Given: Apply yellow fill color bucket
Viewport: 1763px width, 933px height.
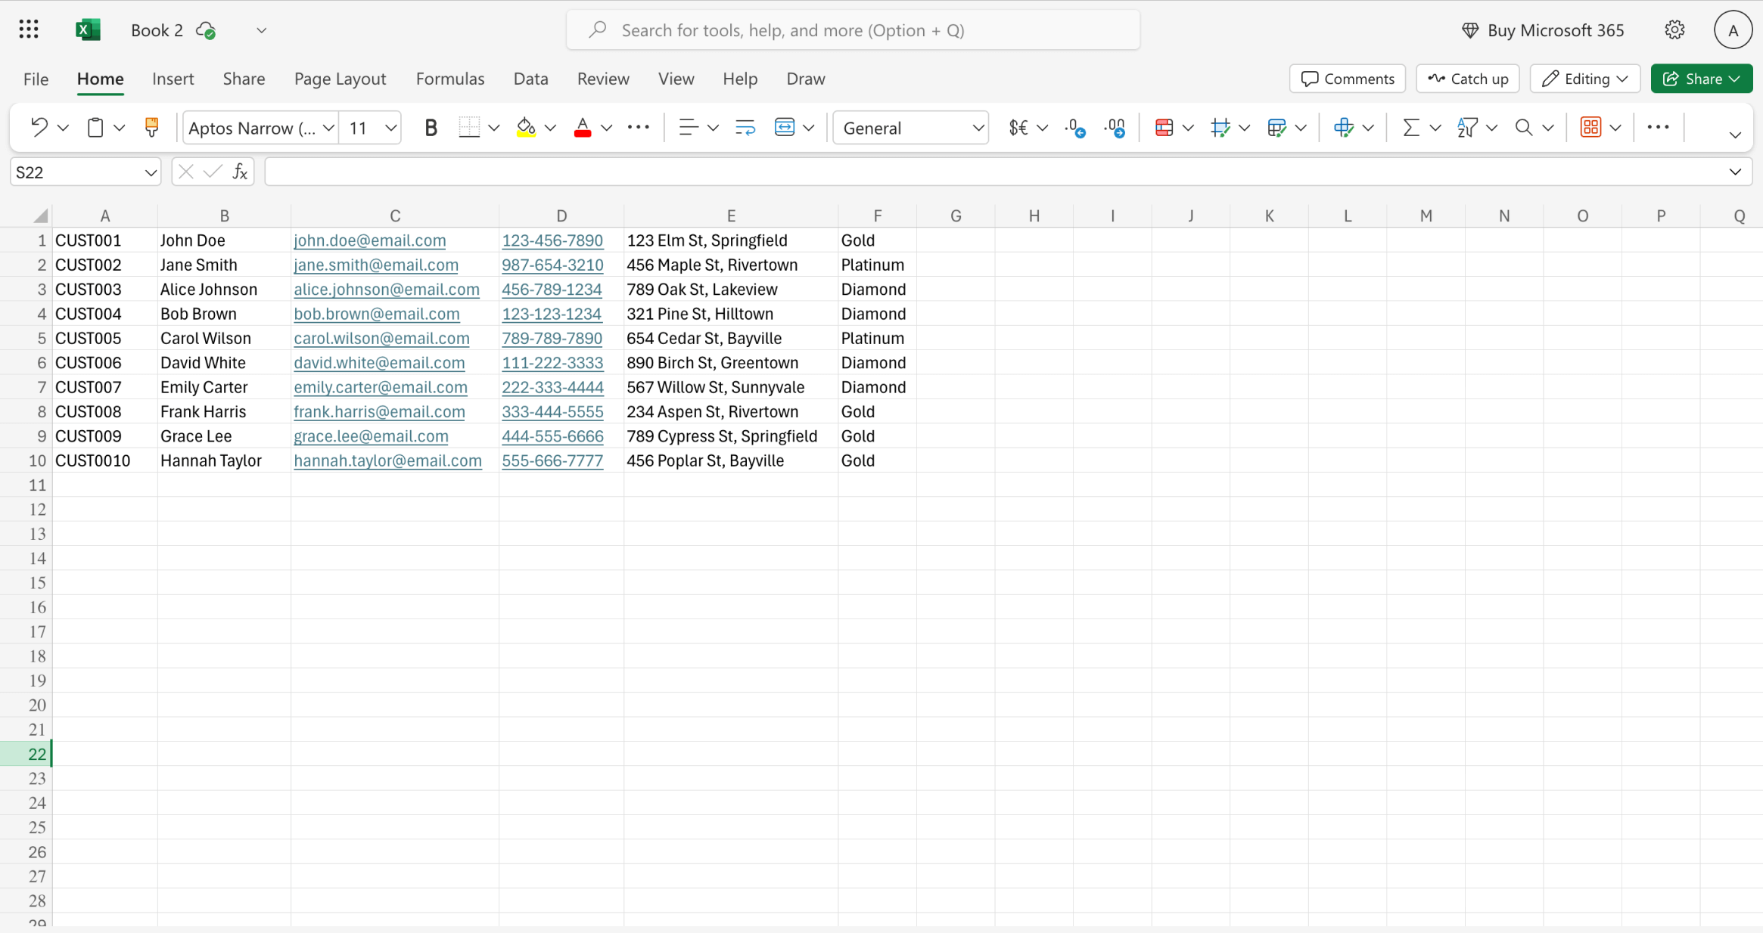Looking at the screenshot, I should (526, 128).
